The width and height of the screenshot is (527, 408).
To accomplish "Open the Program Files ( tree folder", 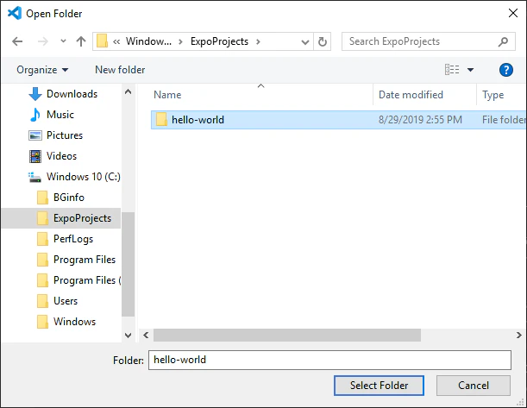I will tap(87, 280).
